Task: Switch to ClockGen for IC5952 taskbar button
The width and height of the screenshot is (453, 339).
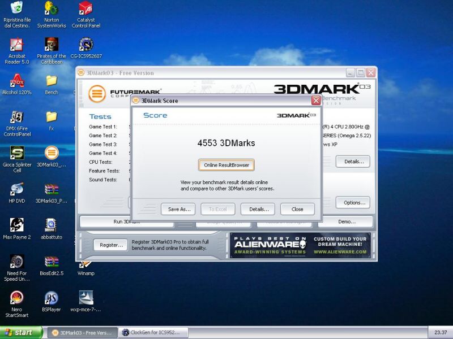Action: click(x=153, y=333)
